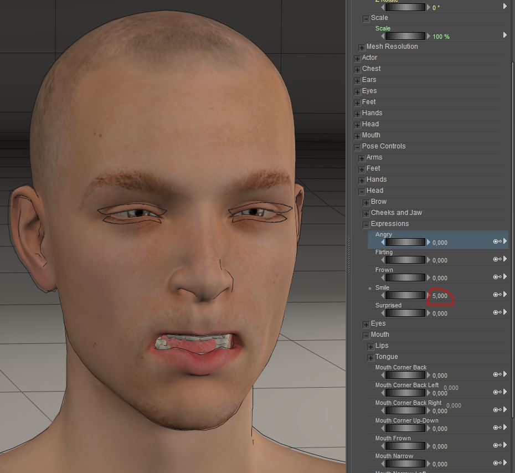Select the Frown expression label
The image size is (515, 473).
coord(384,270)
